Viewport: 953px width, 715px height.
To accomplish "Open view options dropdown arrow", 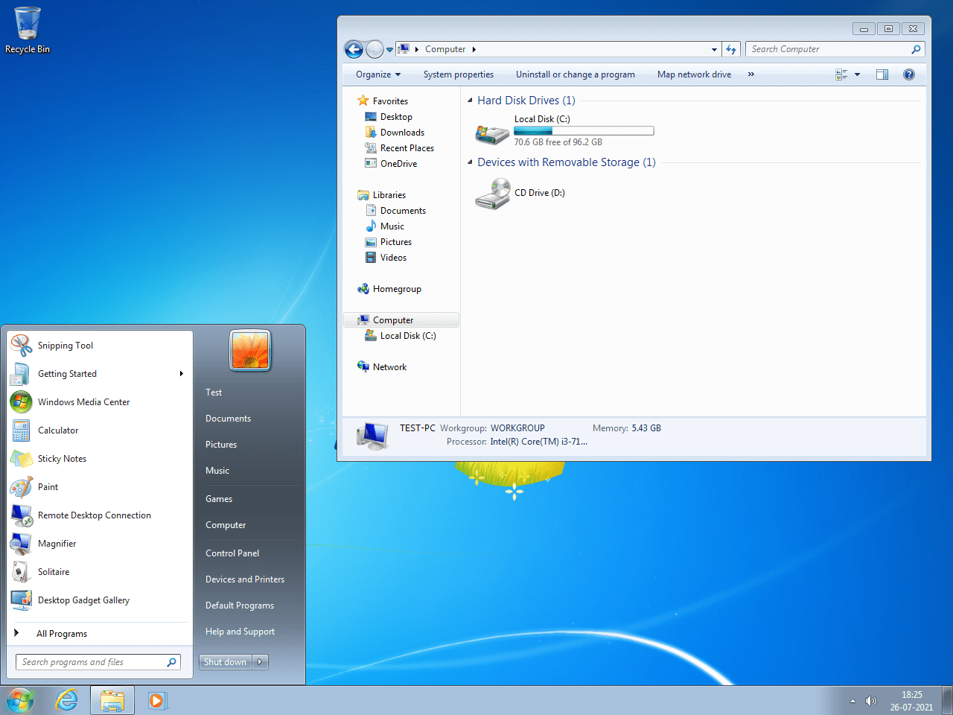I will pos(857,74).
